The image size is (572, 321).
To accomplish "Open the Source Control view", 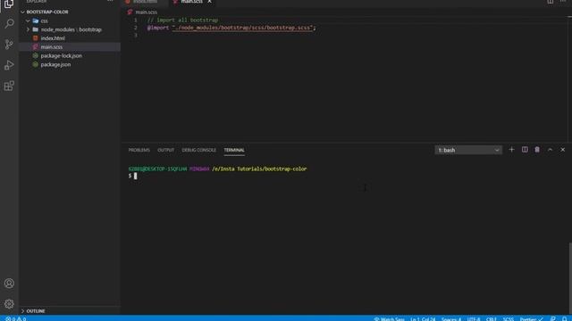I will click(x=9, y=45).
